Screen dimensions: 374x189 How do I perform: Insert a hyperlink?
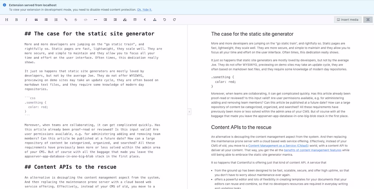point(66,20)
